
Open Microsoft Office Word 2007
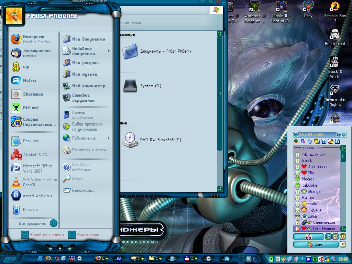point(34,168)
